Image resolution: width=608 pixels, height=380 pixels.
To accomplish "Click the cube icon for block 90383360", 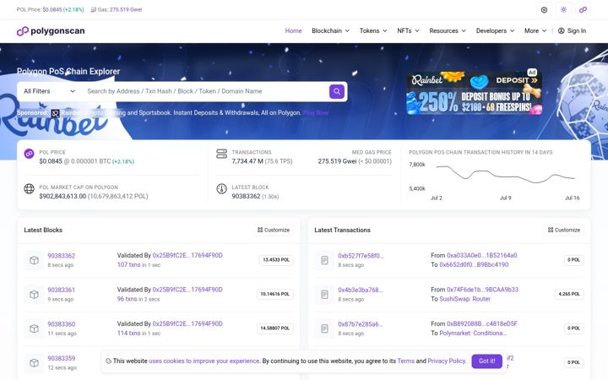I will 34,328.
